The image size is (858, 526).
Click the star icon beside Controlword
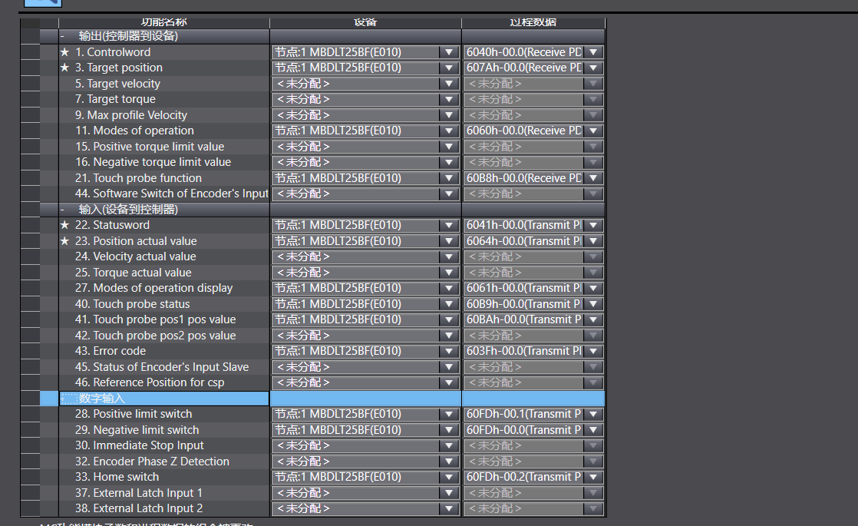65,52
